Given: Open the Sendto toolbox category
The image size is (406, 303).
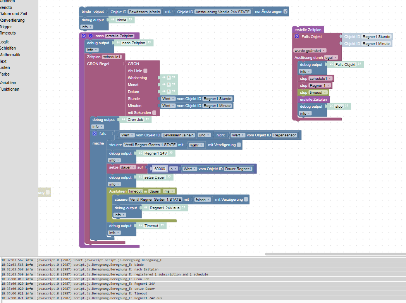Looking at the screenshot, I should click(x=6, y=7).
